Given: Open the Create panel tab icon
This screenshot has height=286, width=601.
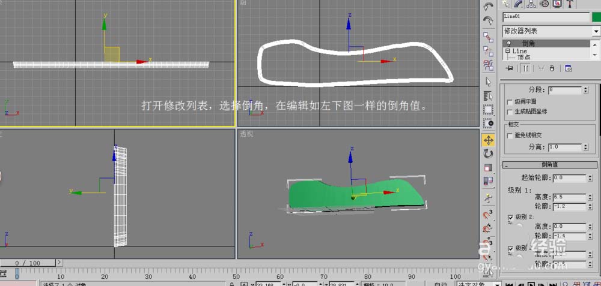Looking at the screenshot, I should coord(506,4).
